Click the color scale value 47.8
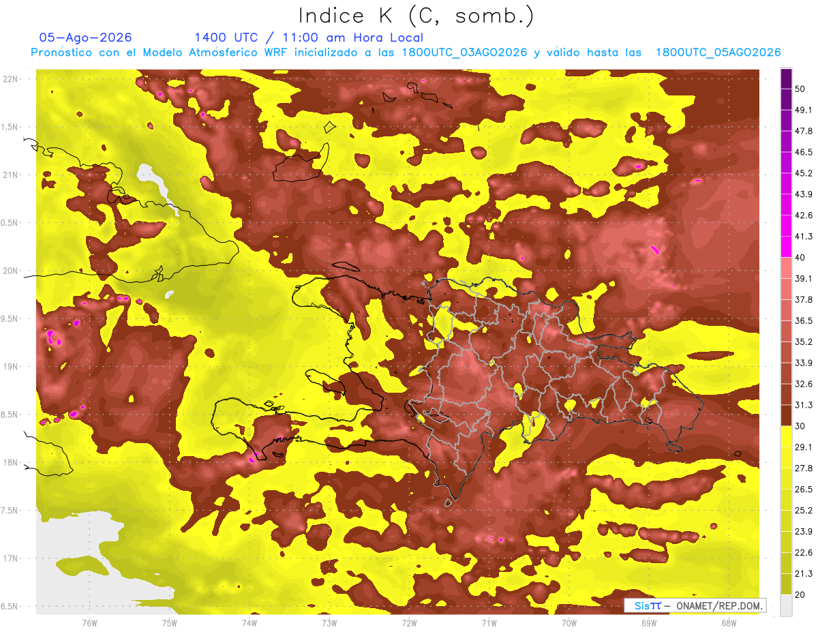Image resolution: width=818 pixels, height=632 pixels. point(804,132)
